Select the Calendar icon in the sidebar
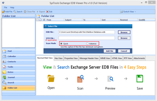Screen dimensions: 157x101 (4, 56)
